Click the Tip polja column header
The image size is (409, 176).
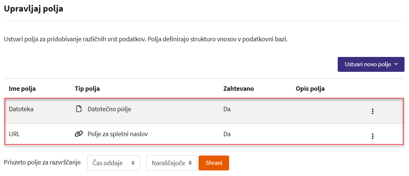[x=87, y=89]
